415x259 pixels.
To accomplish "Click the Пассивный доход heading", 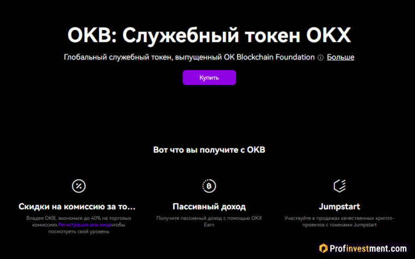I will pos(209,207).
